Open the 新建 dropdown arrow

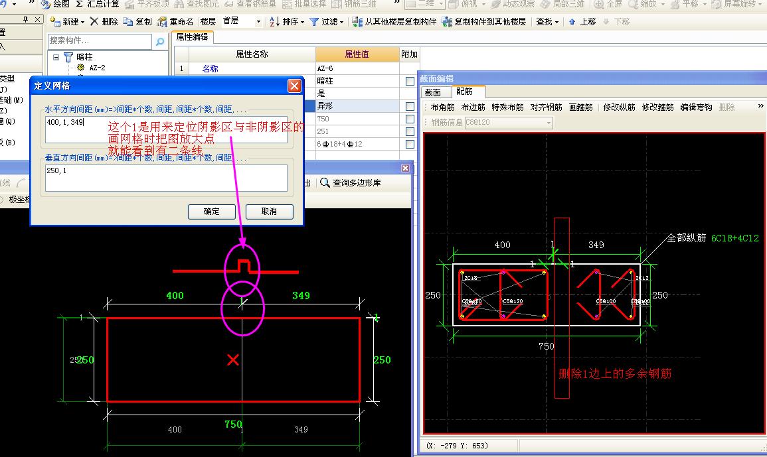(x=82, y=22)
